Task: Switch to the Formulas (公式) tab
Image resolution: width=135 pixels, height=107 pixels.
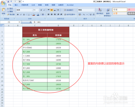Action: pyautogui.click(x=33, y=5)
